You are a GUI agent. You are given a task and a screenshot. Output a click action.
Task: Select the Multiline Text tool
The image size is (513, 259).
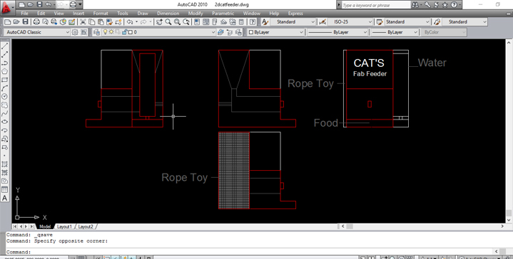click(x=4, y=198)
